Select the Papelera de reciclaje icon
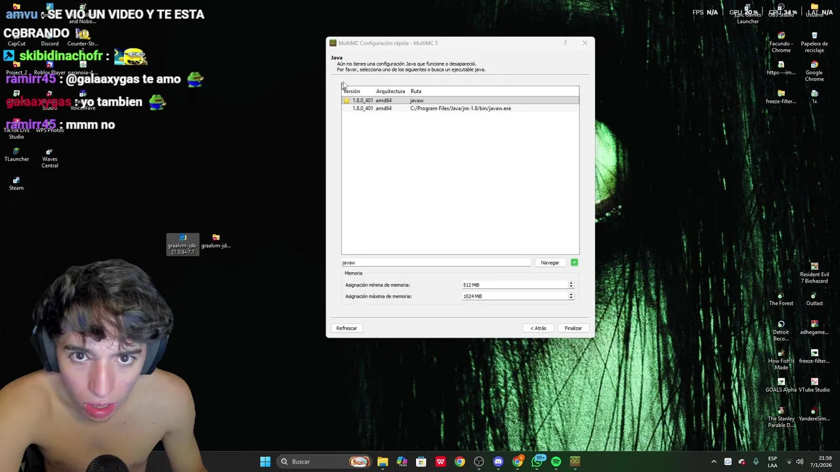 pos(814,43)
